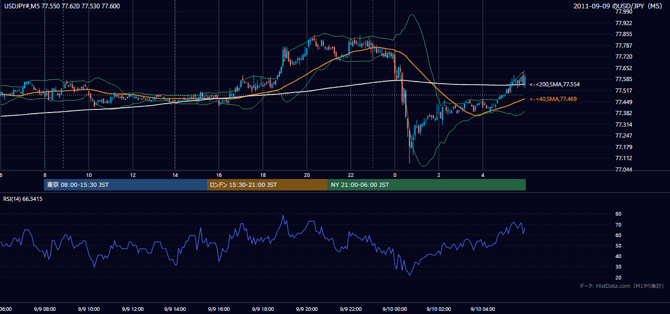Click the 200,SMA,77.554 moving average label
Image resolution: width=670 pixels, height=314 pixels.
point(554,84)
